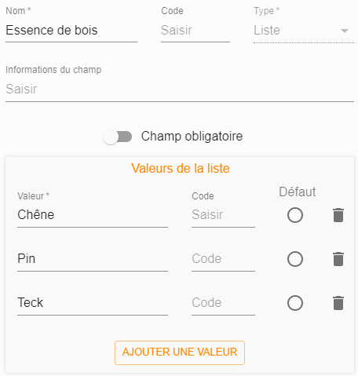Click the Code field for Teck
Image resolution: width=358 pixels, height=376 pixels.
(223, 303)
